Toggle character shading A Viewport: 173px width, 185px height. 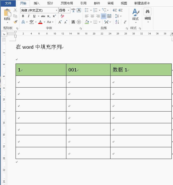[x=73, y=22]
